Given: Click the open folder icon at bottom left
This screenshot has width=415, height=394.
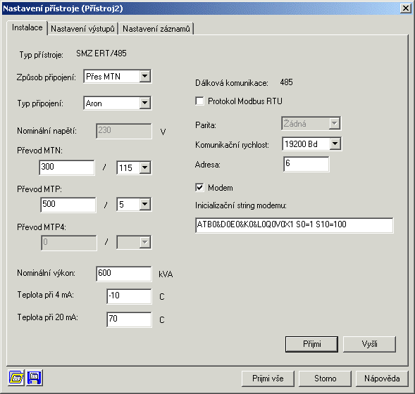Looking at the screenshot, I should click(16, 378).
